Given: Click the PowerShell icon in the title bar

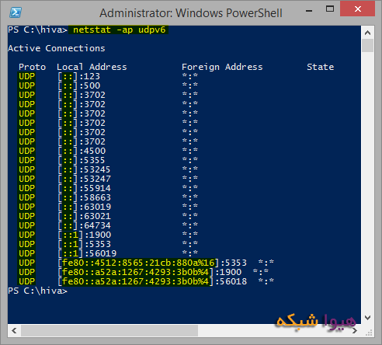Looking at the screenshot, I should [16, 12].
